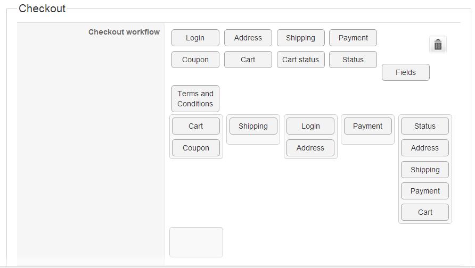
Task: Select the Status block next to Cart status
Action: click(353, 60)
